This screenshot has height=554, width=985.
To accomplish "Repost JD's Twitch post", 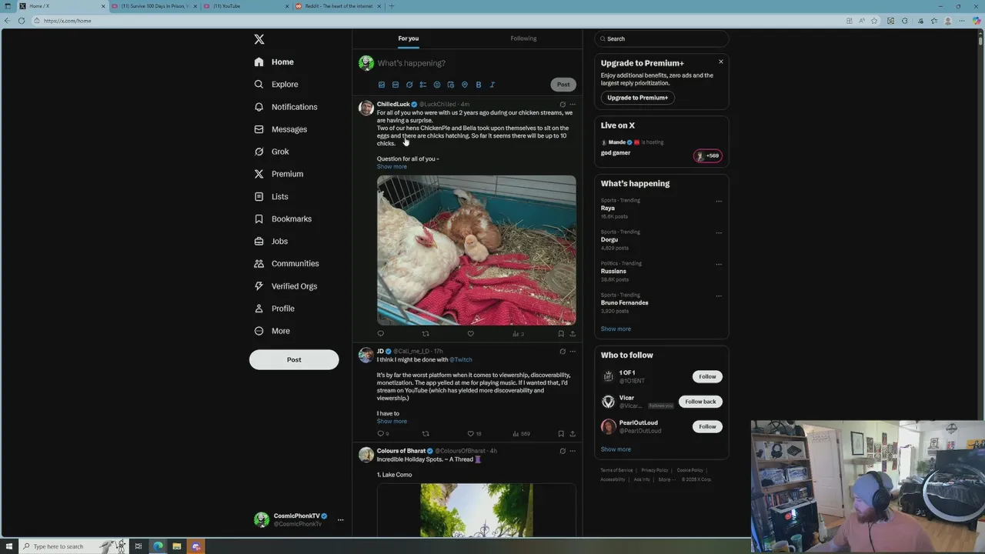I will click(426, 434).
